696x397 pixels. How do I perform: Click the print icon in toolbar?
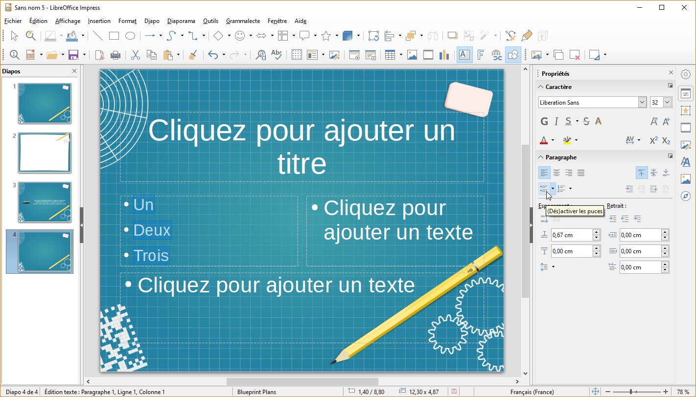coord(116,55)
